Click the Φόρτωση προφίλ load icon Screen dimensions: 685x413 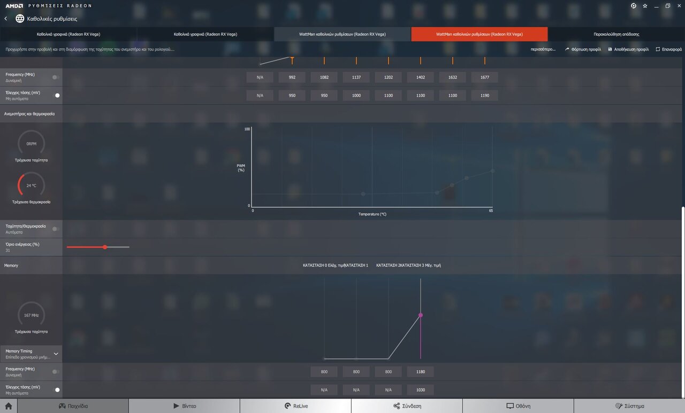click(x=567, y=49)
